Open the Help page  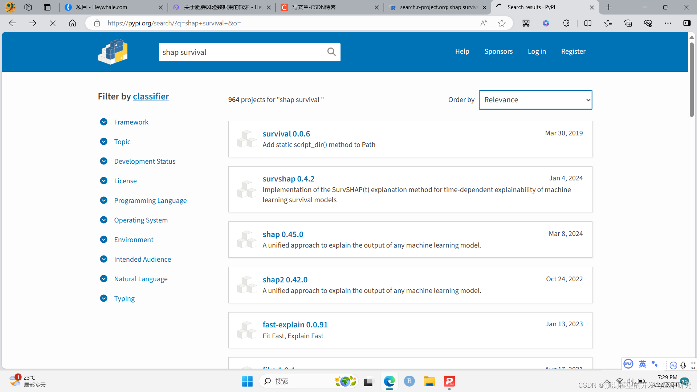pos(462,52)
